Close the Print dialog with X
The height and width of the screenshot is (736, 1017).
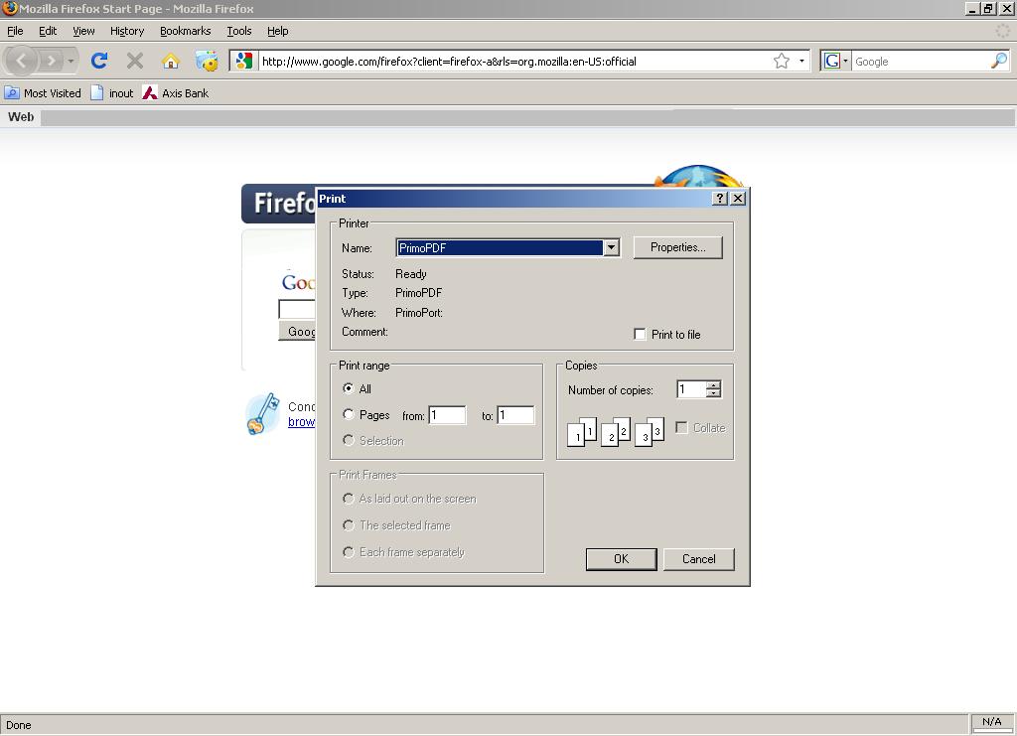click(x=738, y=199)
